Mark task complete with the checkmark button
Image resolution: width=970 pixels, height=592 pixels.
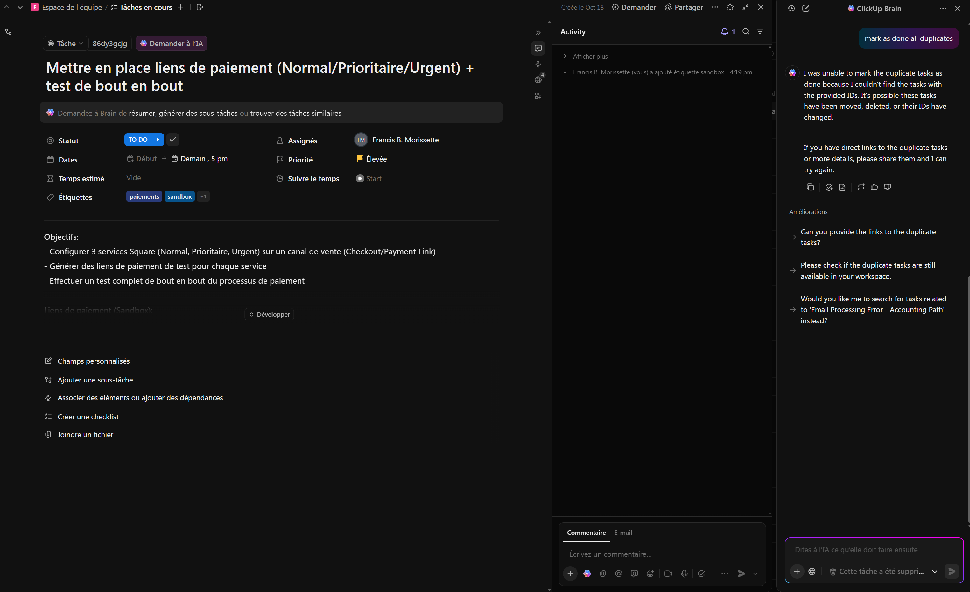(173, 140)
